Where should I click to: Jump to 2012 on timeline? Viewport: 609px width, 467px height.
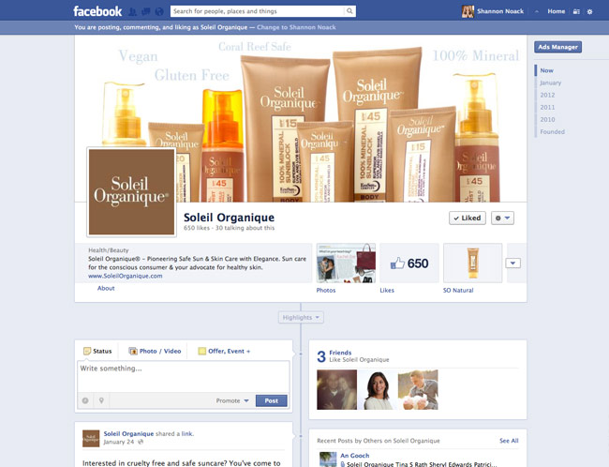click(x=547, y=95)
